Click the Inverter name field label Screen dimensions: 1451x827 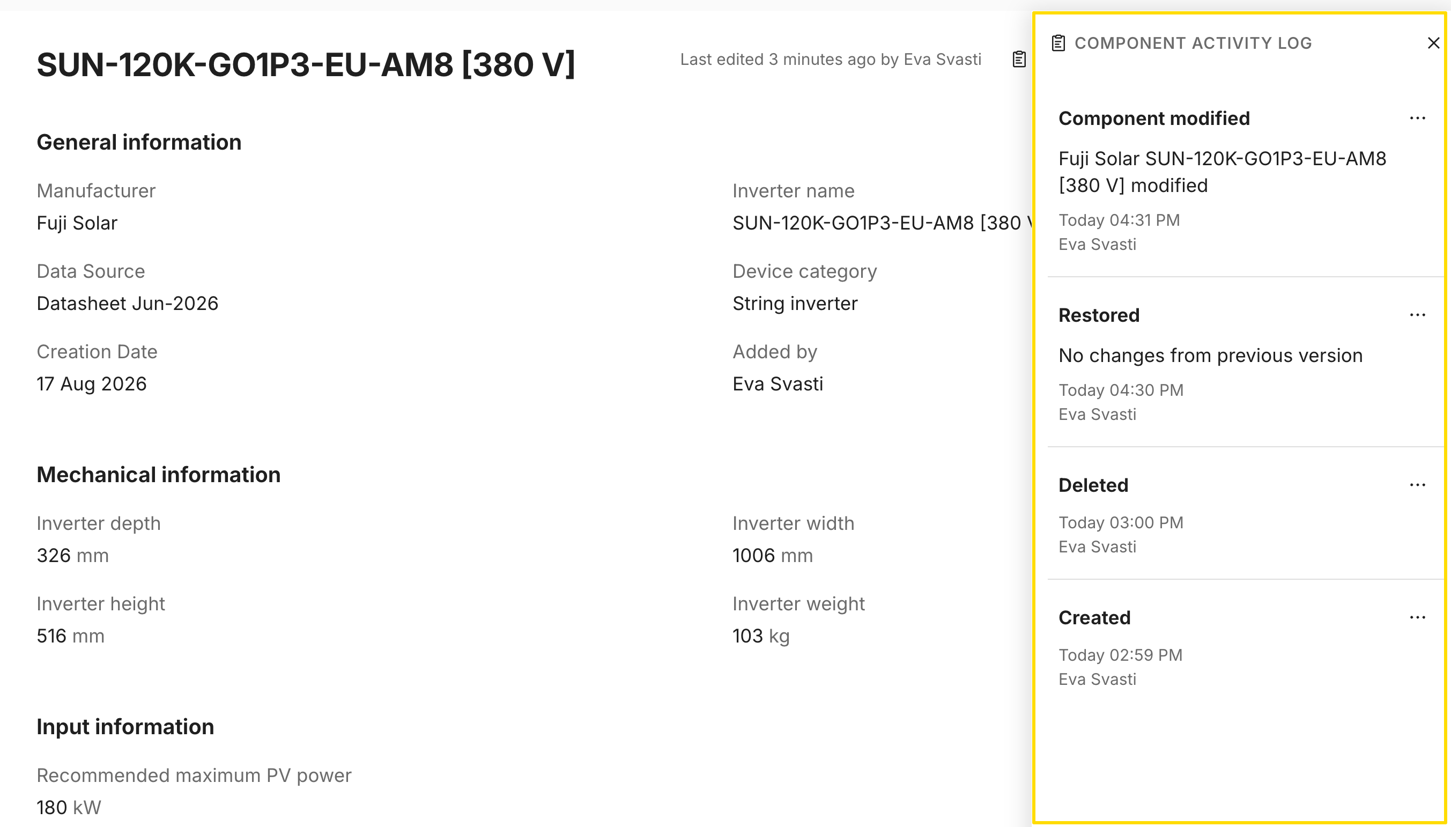(x=794, y=191)
